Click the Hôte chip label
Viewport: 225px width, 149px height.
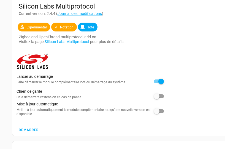tap(90, 27)
